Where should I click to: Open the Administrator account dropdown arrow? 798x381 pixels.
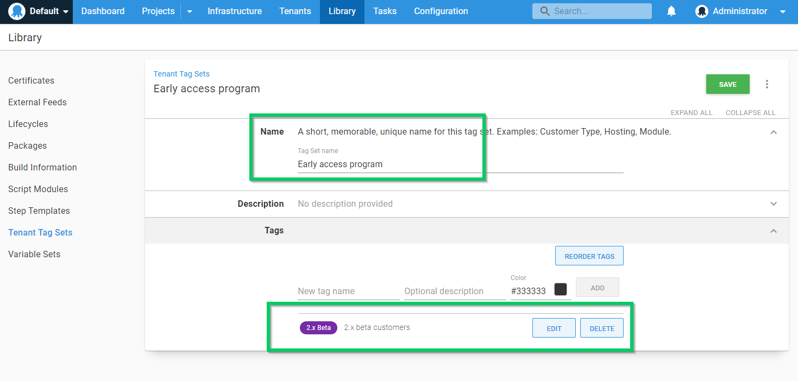(782, 11)
